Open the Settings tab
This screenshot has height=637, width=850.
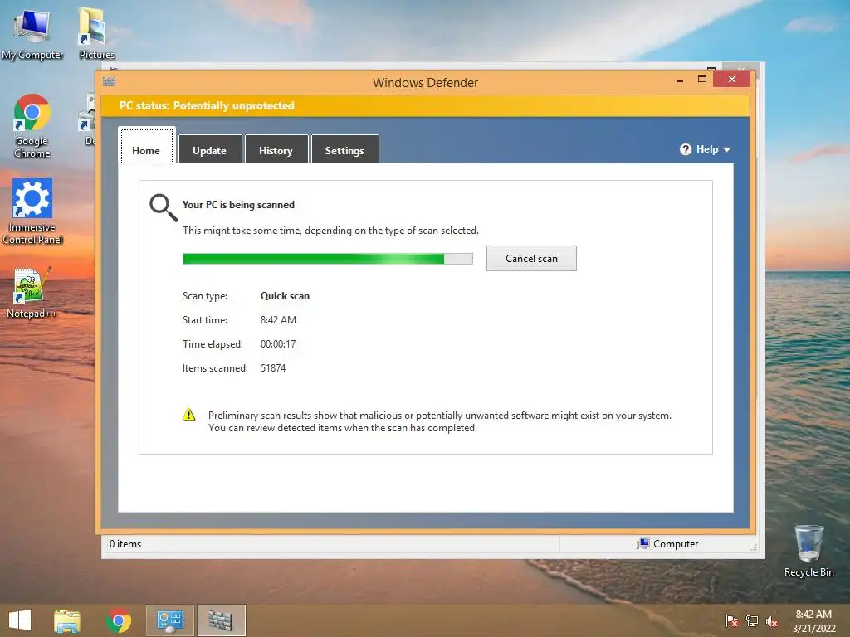pos(344,149)
